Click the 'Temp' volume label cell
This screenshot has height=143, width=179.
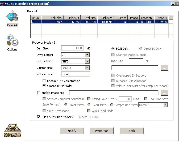(x=52, y=22)
